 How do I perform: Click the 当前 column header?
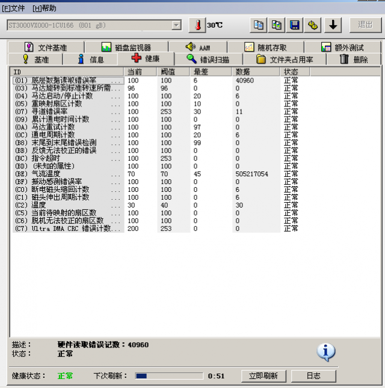pos(141,72)
